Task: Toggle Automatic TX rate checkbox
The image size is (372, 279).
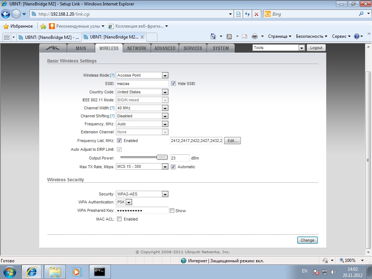Action: tap(173, 167)
